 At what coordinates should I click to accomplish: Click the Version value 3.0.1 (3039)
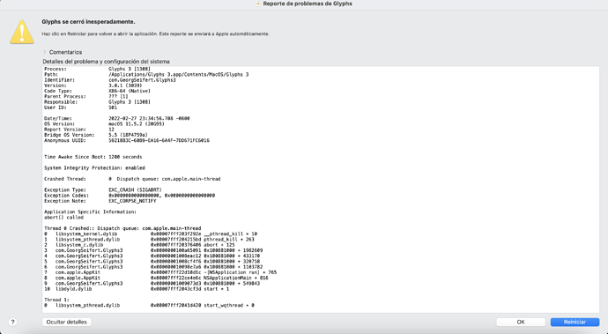coord(125,85)
